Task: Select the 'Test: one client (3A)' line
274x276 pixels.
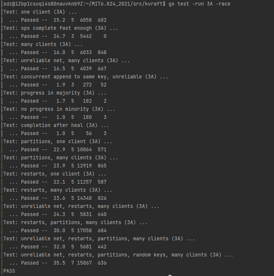Action: [40, 12]
